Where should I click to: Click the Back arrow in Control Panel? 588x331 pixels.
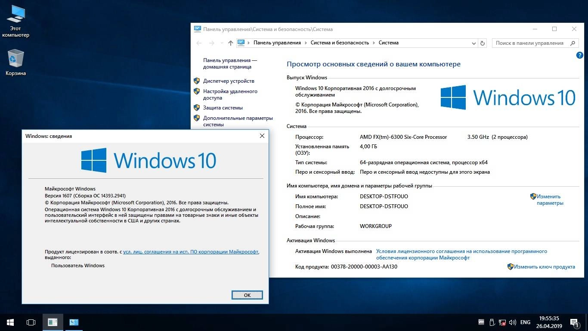click(199, 43)
